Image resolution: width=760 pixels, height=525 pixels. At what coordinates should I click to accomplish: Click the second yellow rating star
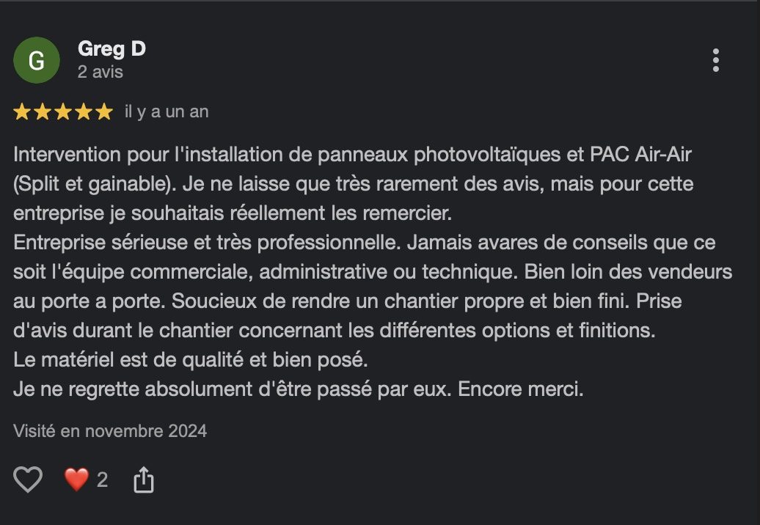click(x=42, y=112)
